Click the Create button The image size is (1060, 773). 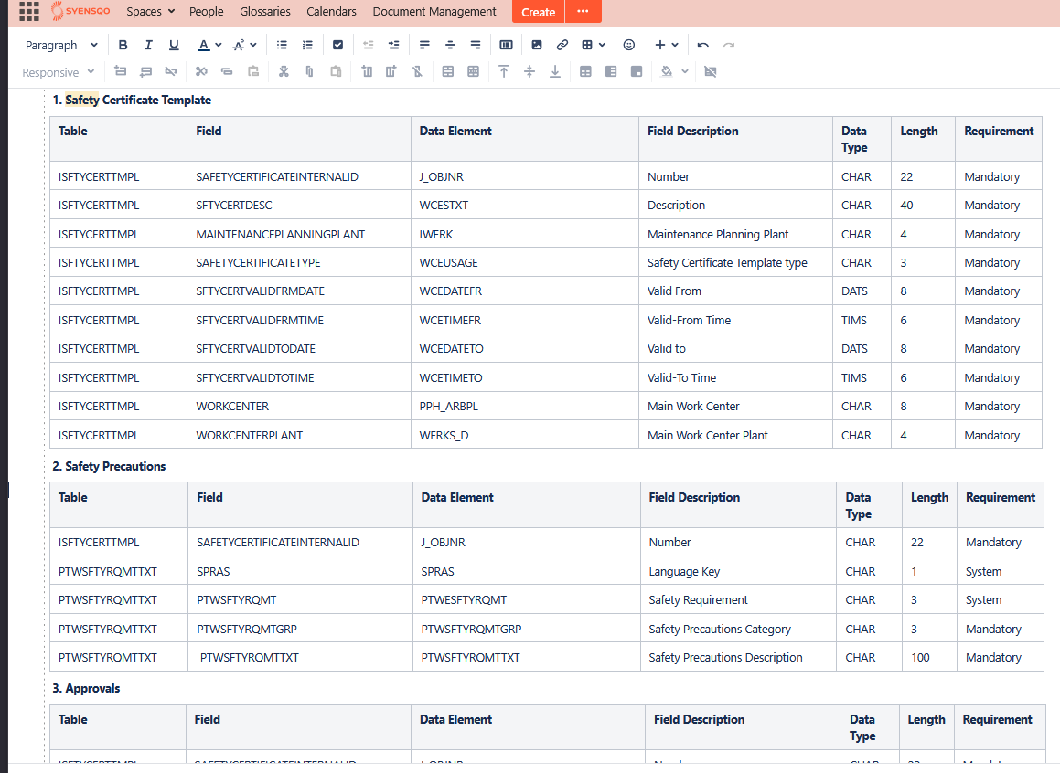tap(538, 12)
